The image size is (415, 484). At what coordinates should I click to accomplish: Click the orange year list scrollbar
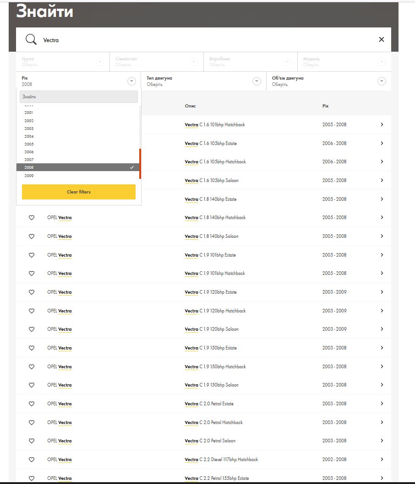[x=140, y=164]
